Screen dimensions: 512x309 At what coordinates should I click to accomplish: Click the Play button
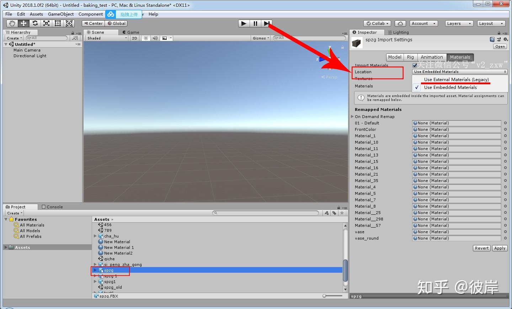[244, 23]
